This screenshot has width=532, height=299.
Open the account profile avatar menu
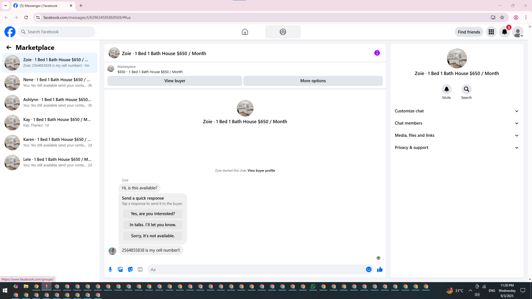click(518, 32)
